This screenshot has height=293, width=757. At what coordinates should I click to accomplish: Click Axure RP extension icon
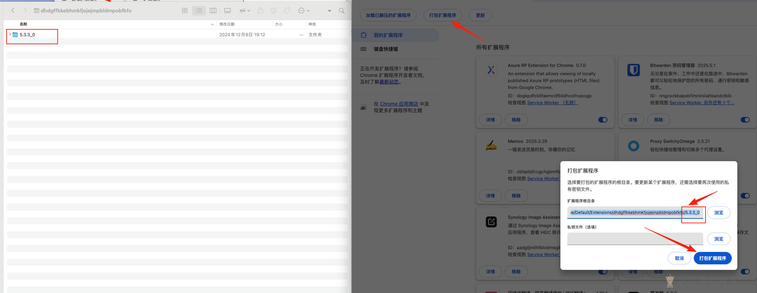coord(491,70)
